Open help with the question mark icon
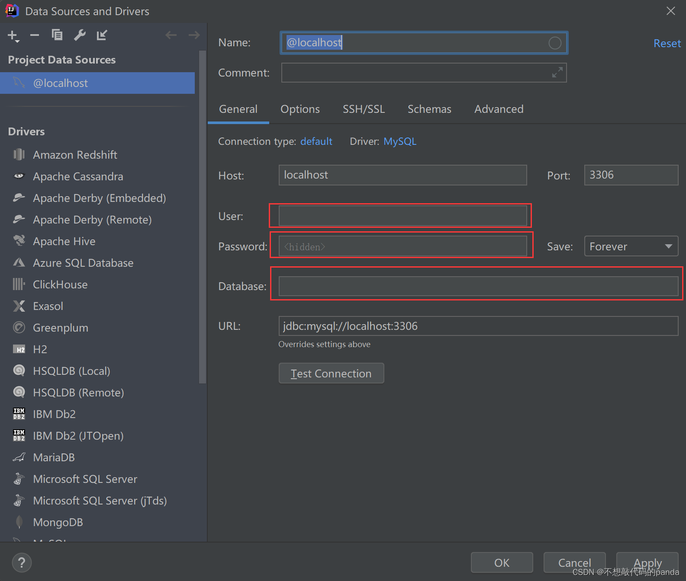 22,562
